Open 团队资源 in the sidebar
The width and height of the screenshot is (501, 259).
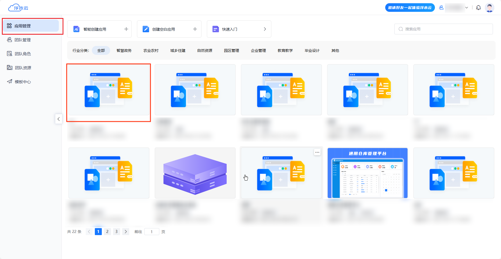(23, 68)
